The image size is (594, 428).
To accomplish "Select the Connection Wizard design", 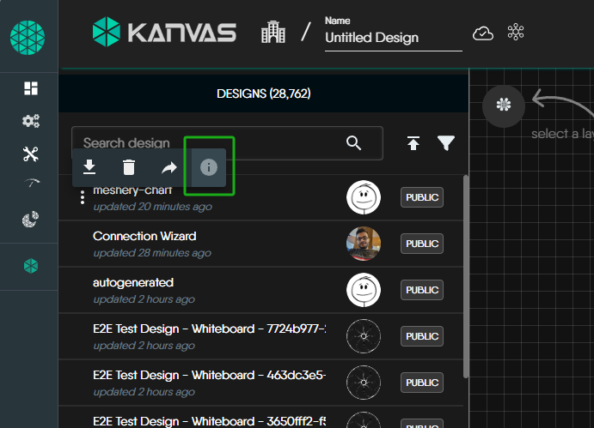I will (144, 236).
